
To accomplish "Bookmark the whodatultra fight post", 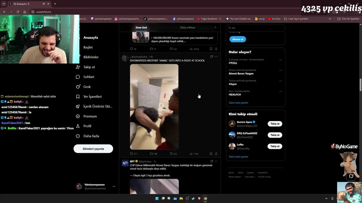I will tap(211, 154).
